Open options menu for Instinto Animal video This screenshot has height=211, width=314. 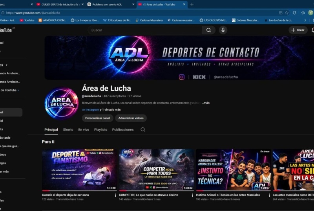269,195
